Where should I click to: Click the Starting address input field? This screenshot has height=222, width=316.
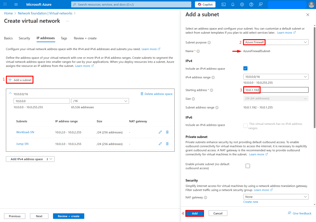tap(276, 90)
